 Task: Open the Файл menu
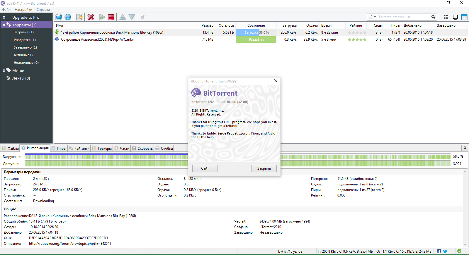(x=6, y=10)
